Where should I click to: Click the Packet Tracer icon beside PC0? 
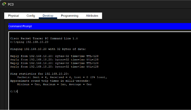[4, 4]
